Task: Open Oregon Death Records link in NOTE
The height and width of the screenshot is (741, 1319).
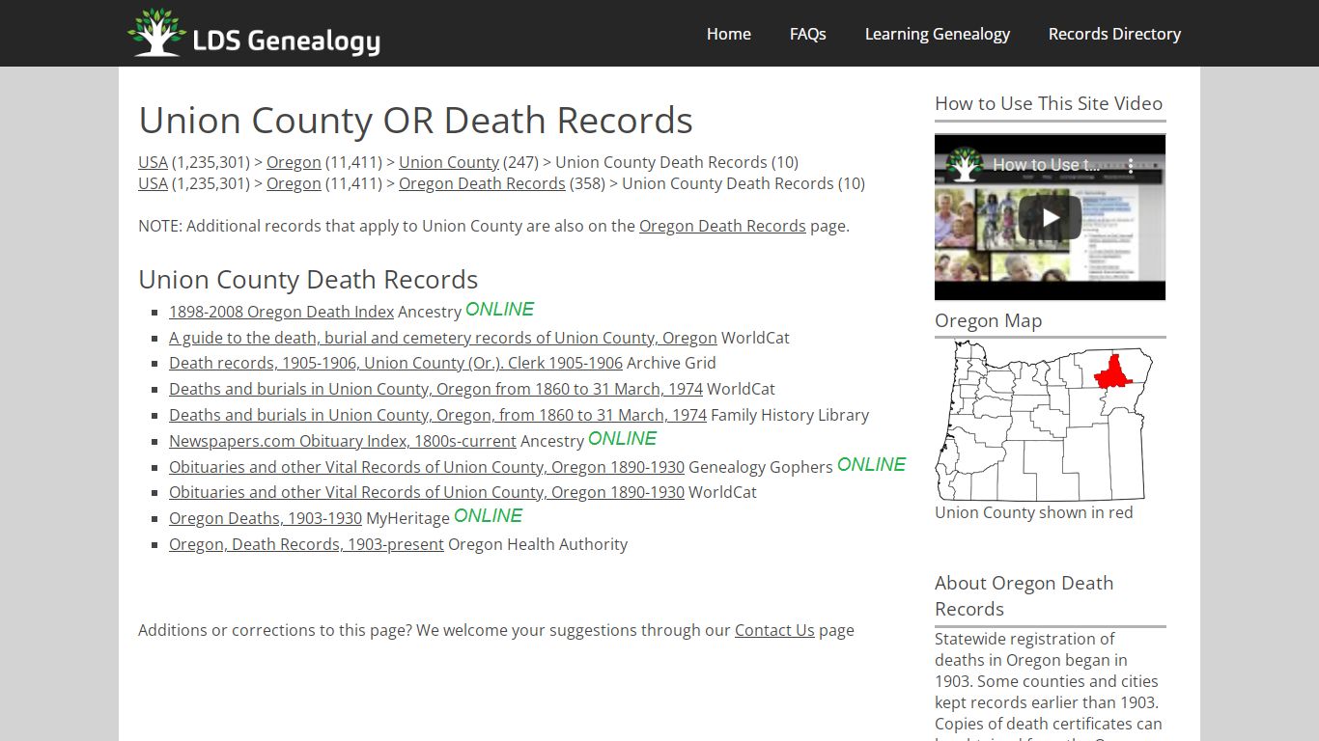Action: point(722,226)
